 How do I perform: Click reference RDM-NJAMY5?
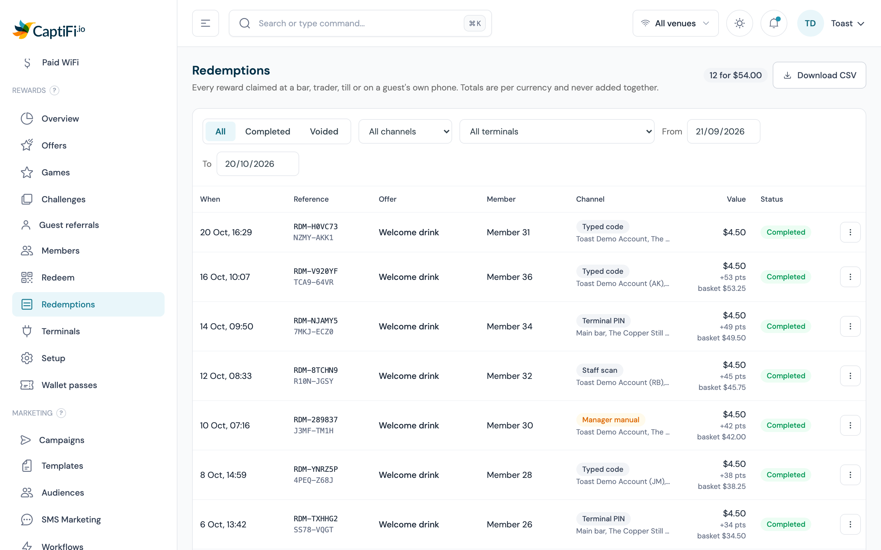(316, 321)
